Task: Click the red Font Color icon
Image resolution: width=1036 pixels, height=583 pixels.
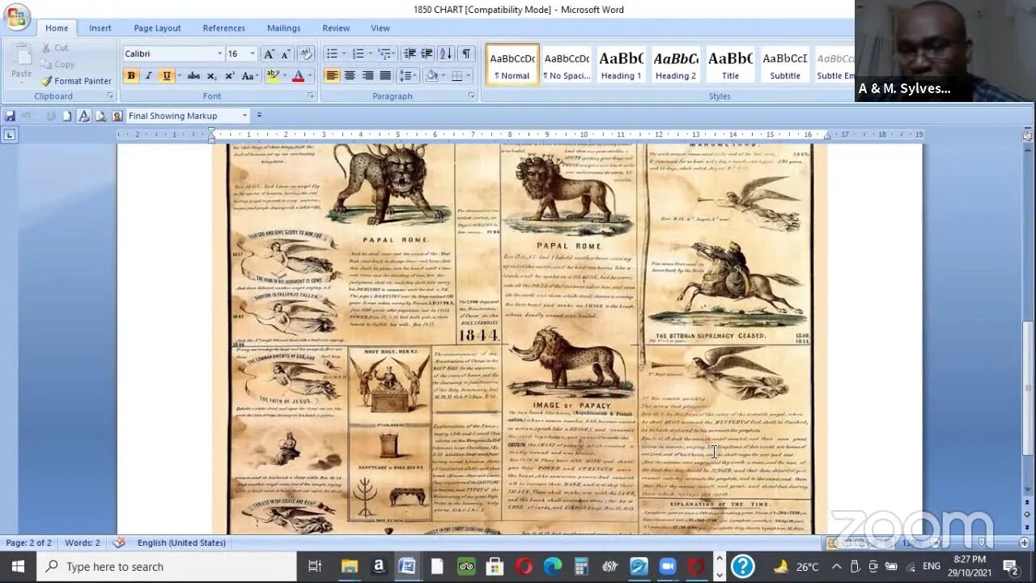Action: (298, 75)
